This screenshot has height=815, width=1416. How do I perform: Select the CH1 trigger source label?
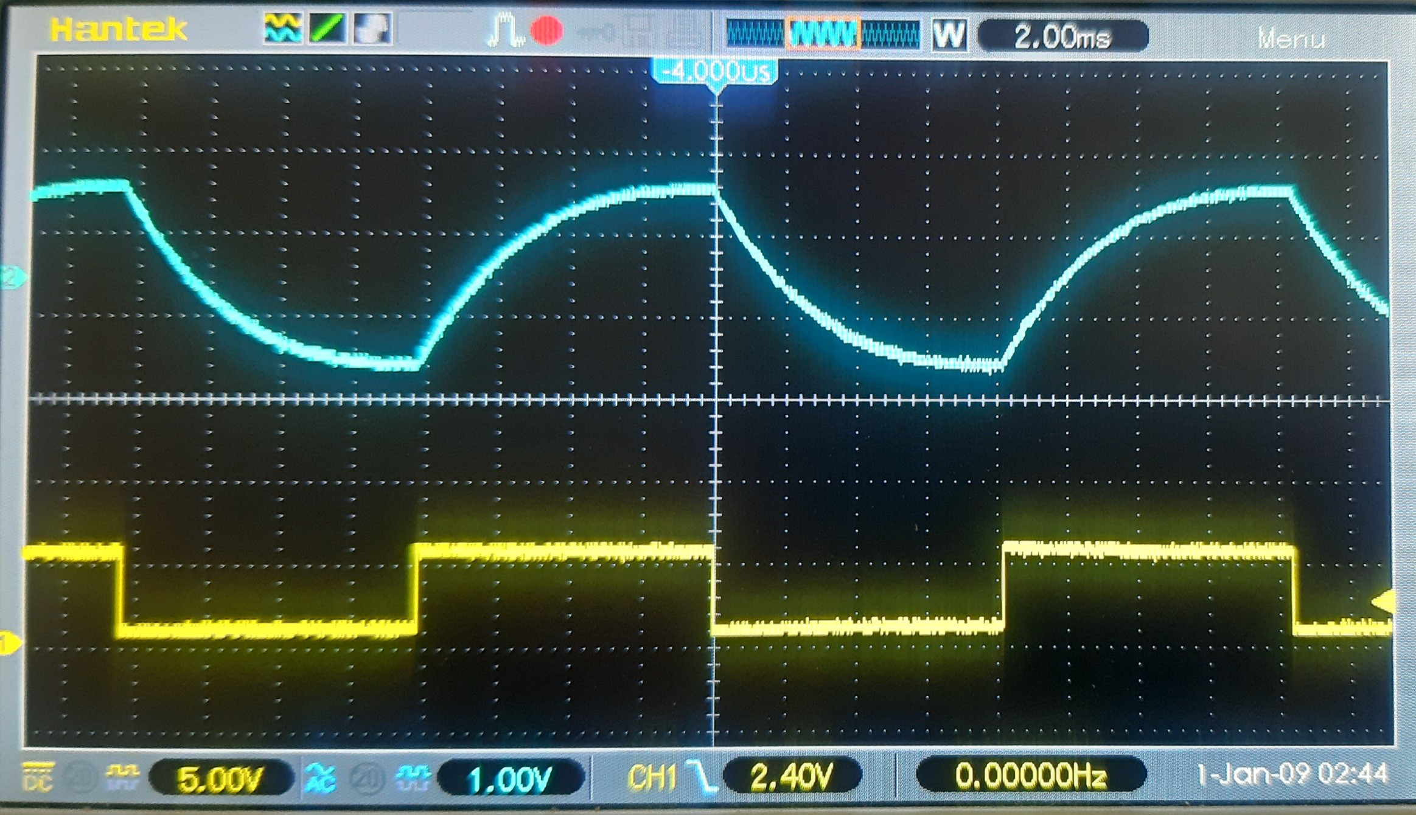pos(652,777)
